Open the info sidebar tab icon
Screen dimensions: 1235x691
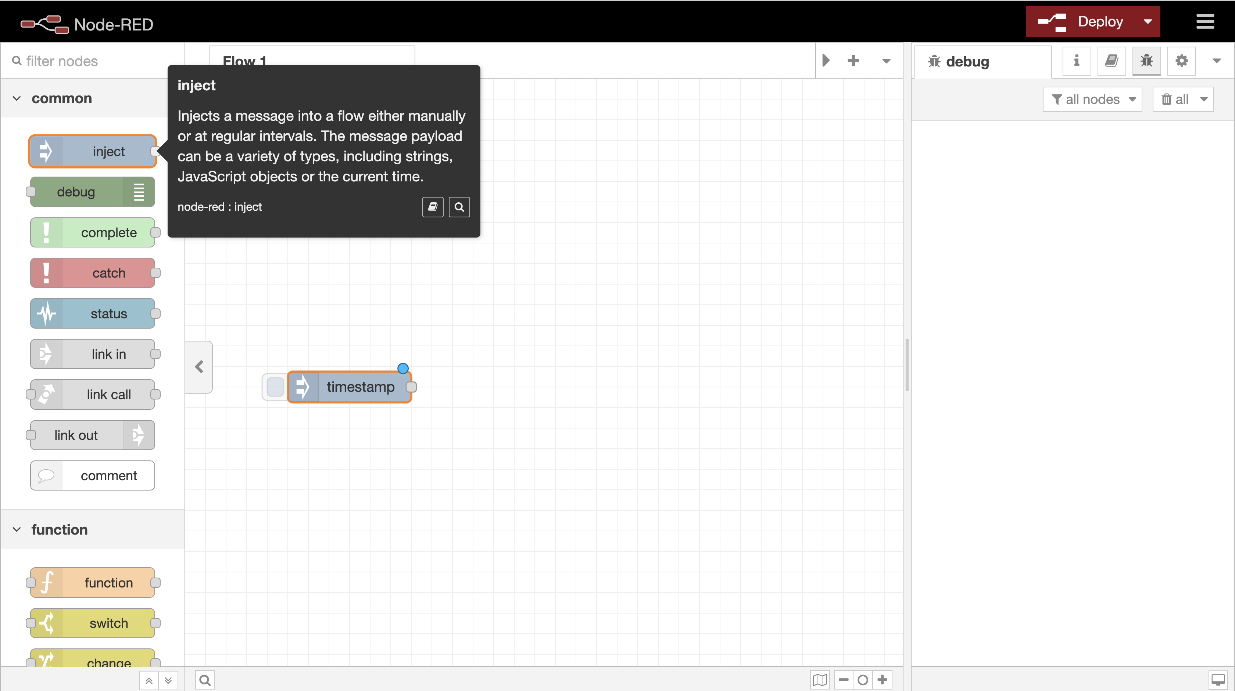[x=1076, y=61]
